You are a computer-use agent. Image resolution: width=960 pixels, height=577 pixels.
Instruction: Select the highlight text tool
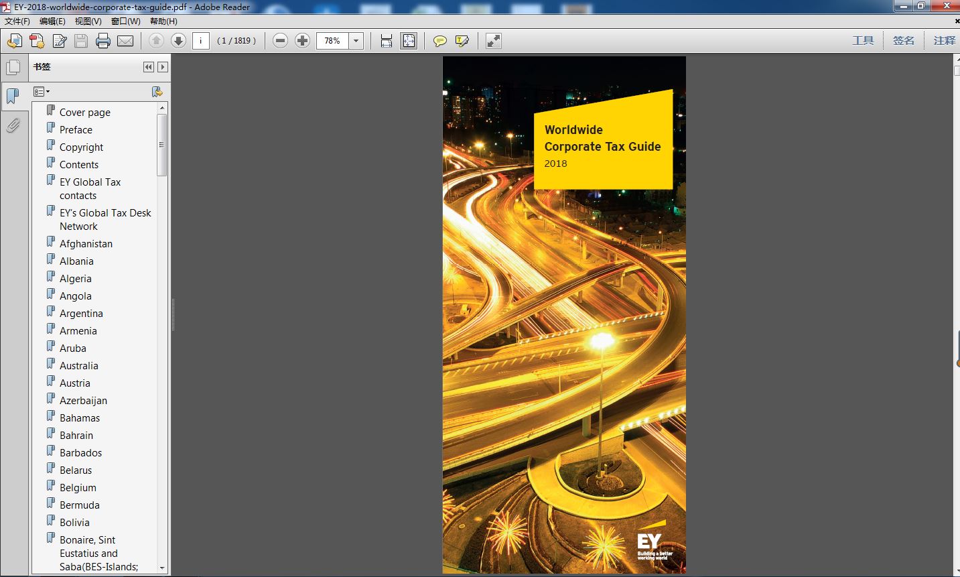[462, 41]
